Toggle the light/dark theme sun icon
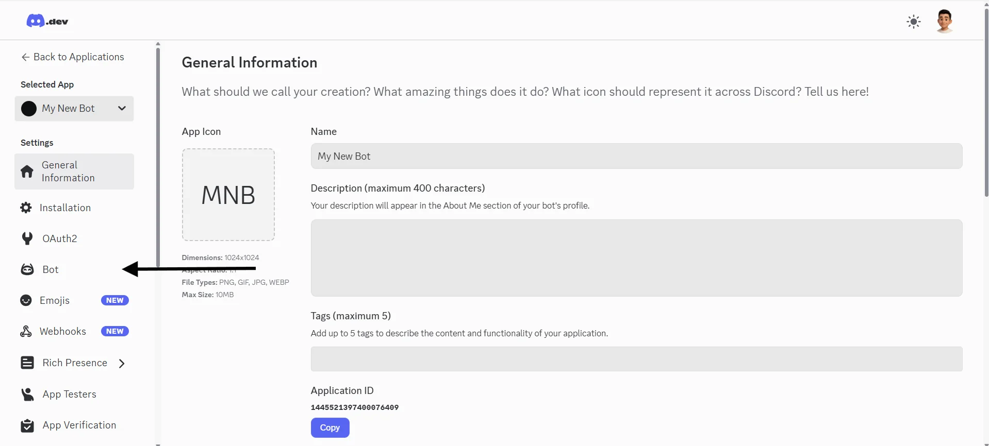989x446 pixels. click(913, 22)
